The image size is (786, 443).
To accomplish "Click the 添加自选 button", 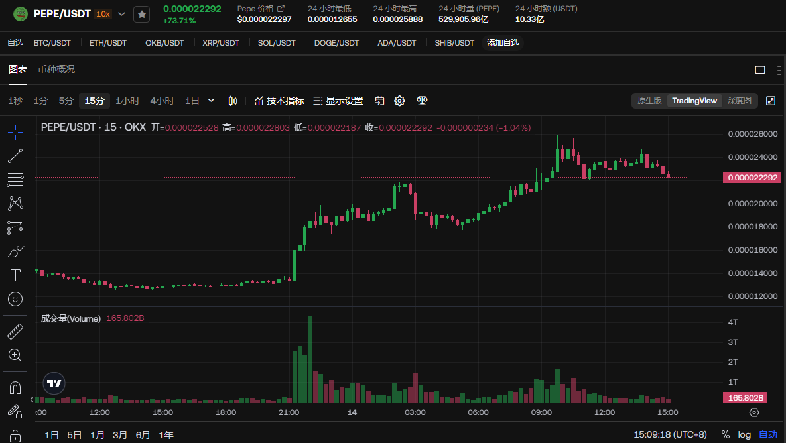I will [x=503, y=43].
